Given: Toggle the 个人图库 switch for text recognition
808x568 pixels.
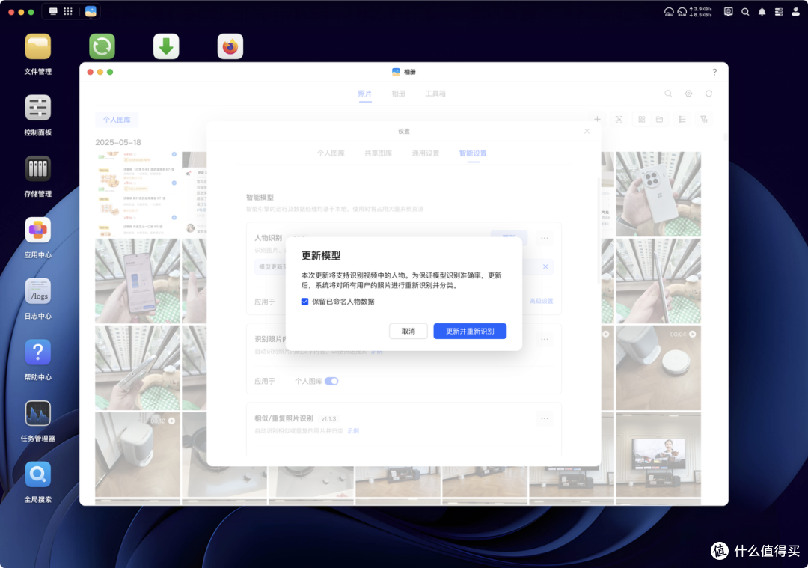Looking at the screenshot, I should [331, 381].
